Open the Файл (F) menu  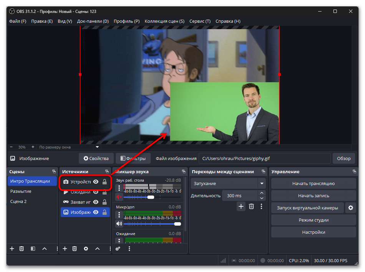click(x=18, y=21)
